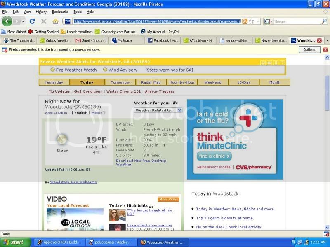Click the TWC site icon in address bar
The width and height of the screenshot is (330, 247).
pos(68,21)
